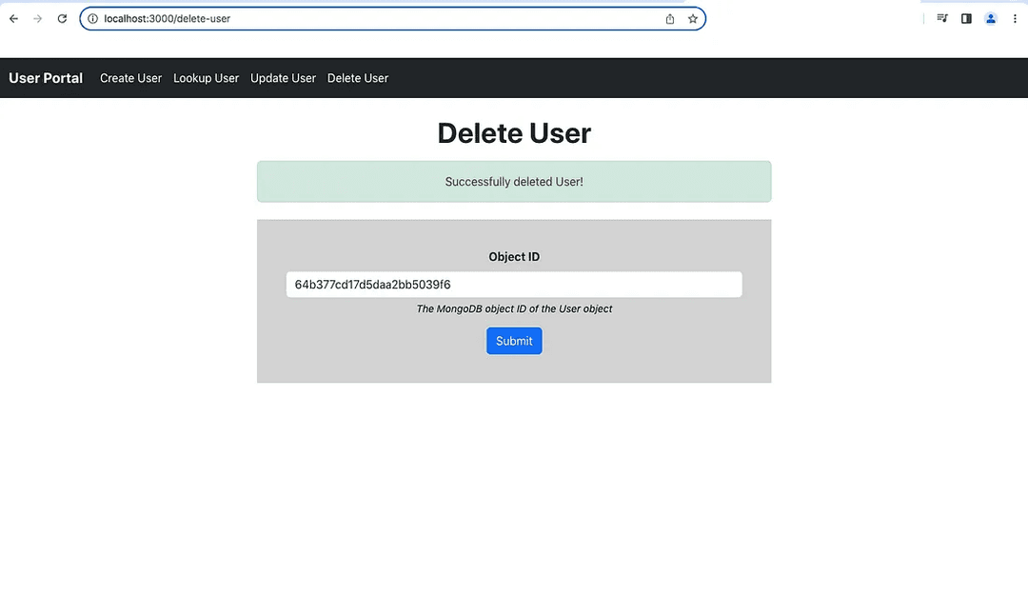Open the Lookup User page
1028x596 pixels.
[x=206, y=78]
